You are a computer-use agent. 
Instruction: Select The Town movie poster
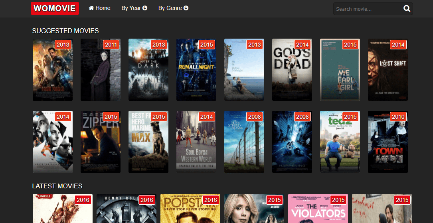click(388, 142)
